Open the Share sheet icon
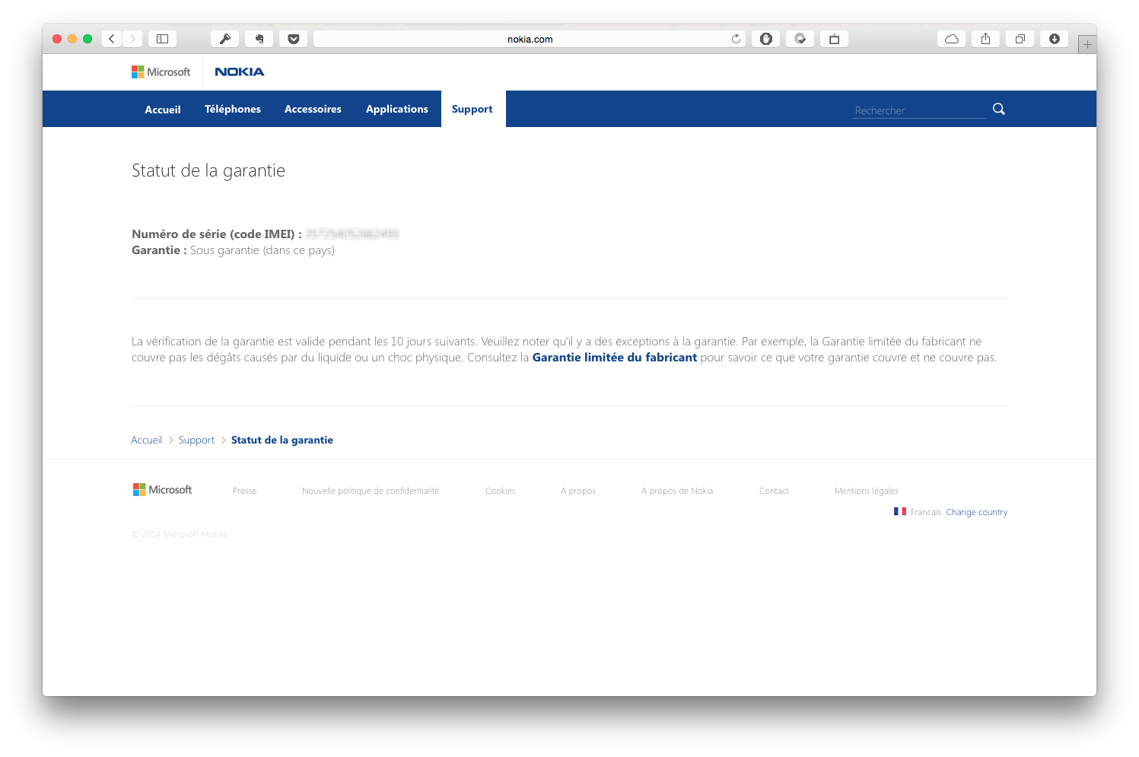1139x757 pixels. (986, 39)
